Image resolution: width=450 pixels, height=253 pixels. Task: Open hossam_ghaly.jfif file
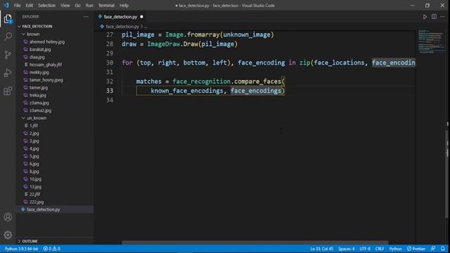tap(45, 65)
